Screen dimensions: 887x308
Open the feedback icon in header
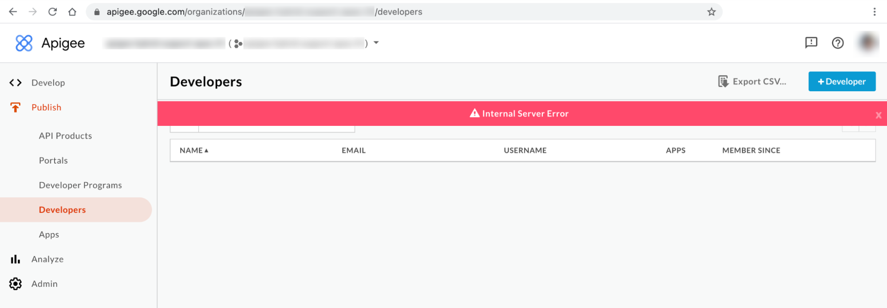tap(811, 43)
